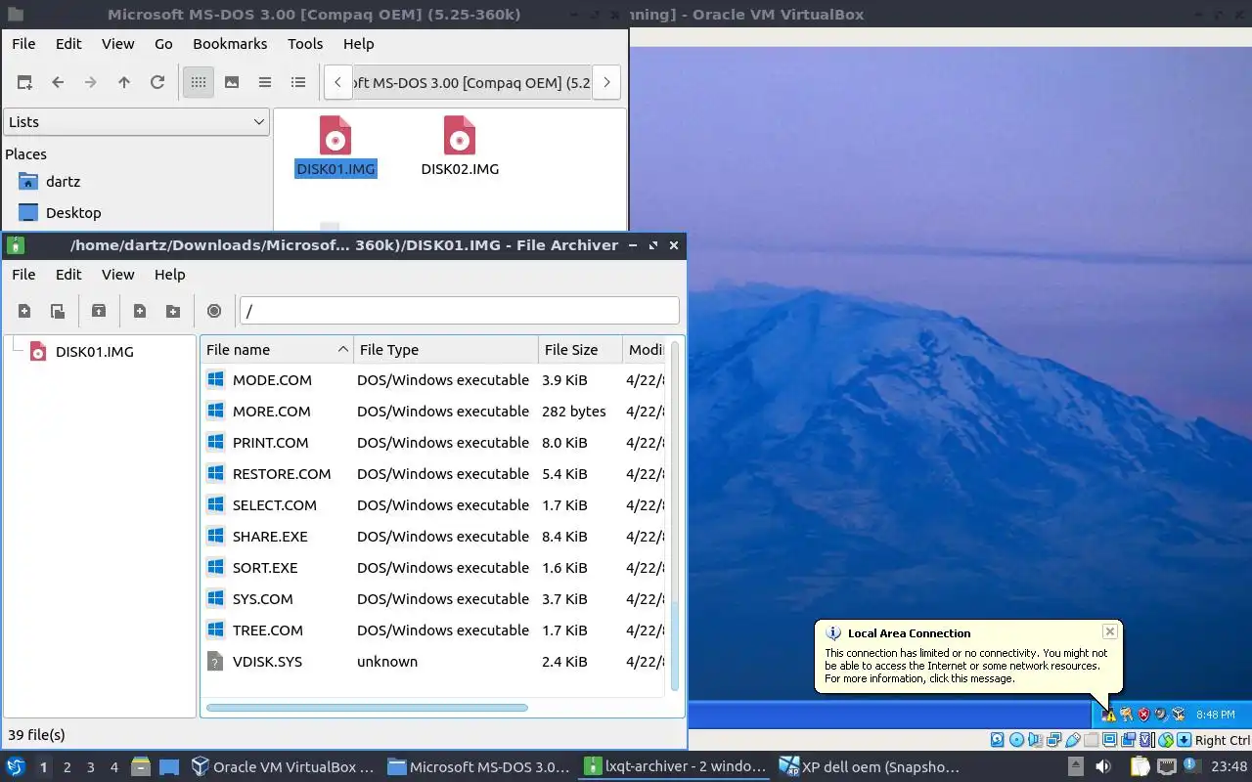Click the MS-DOS 3.00 folder path button
Viewport: 1252px width, 782px height.
tap(472, 82)
